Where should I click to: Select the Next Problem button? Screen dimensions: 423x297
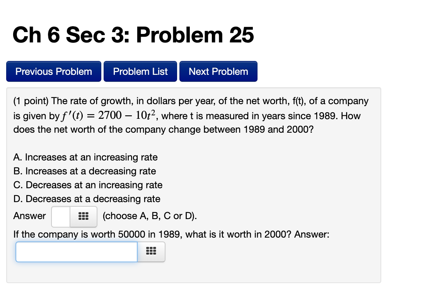(x=218, y=71)
